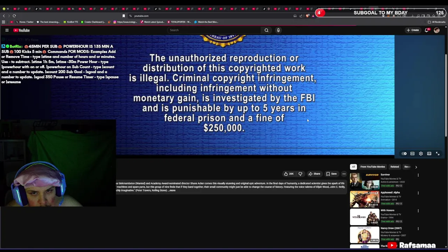Click the search magnifier button

(266, 30)
